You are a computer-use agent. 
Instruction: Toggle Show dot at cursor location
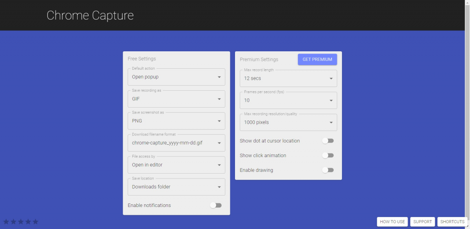coord(328,141)
